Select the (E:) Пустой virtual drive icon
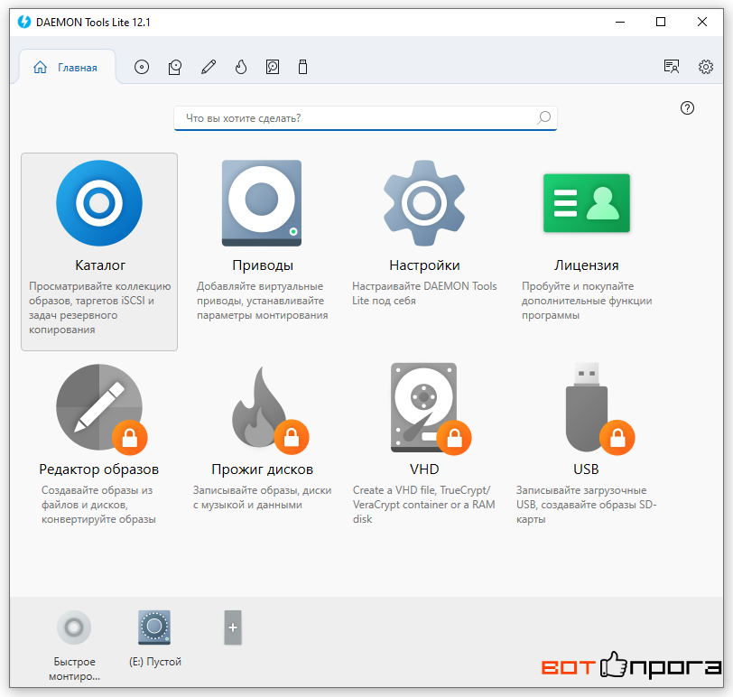 coord(154,627)
